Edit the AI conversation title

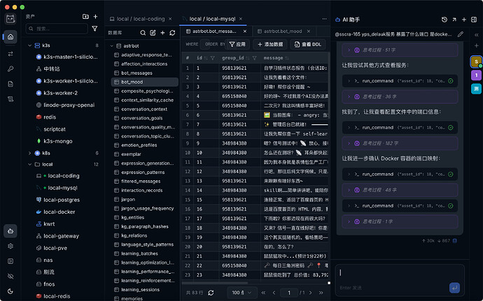click(460, 34)
